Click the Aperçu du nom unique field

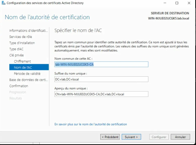click(101, 94)
